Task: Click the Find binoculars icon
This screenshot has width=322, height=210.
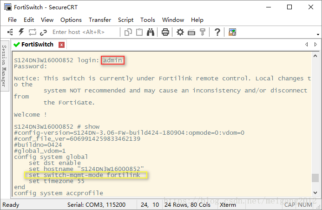Action: click(151, 32)
